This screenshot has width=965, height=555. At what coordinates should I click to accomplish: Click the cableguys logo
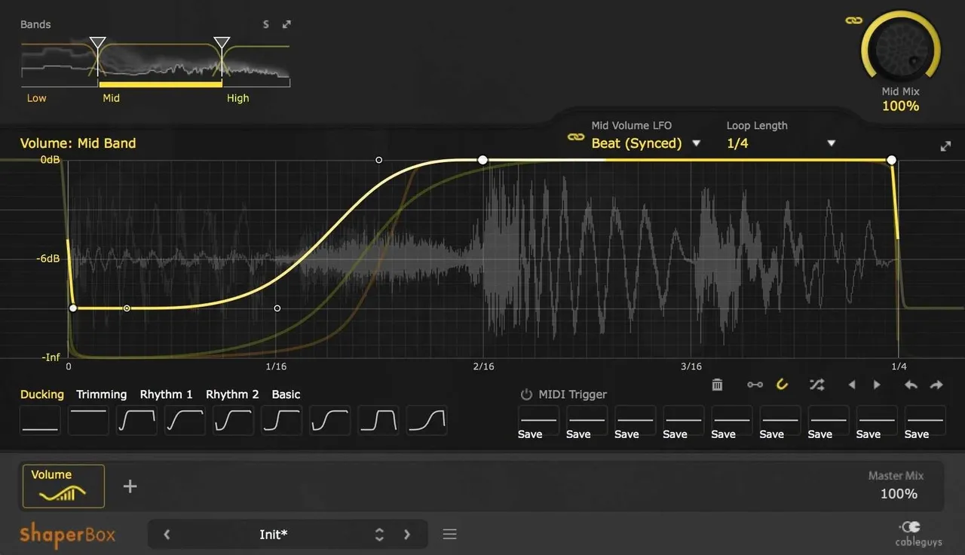(x=919, y=534)
